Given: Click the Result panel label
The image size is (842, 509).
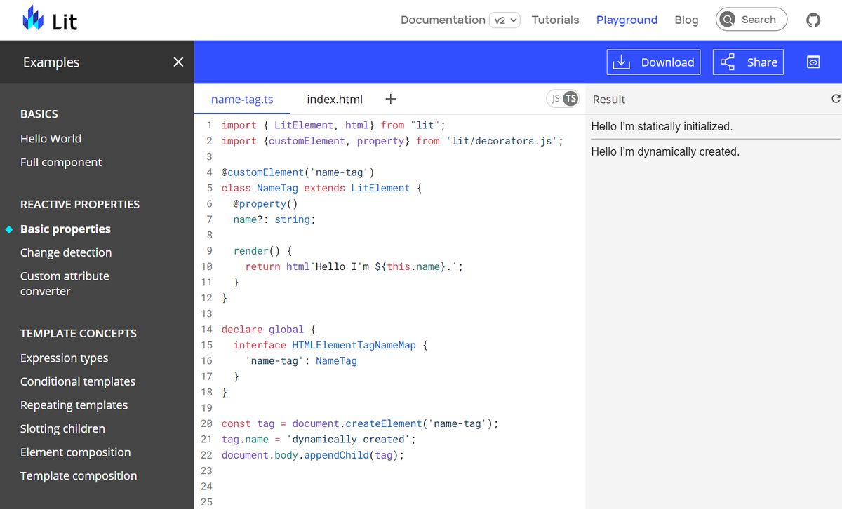Looking at the screenshot, I should click(x=608, y=100).
